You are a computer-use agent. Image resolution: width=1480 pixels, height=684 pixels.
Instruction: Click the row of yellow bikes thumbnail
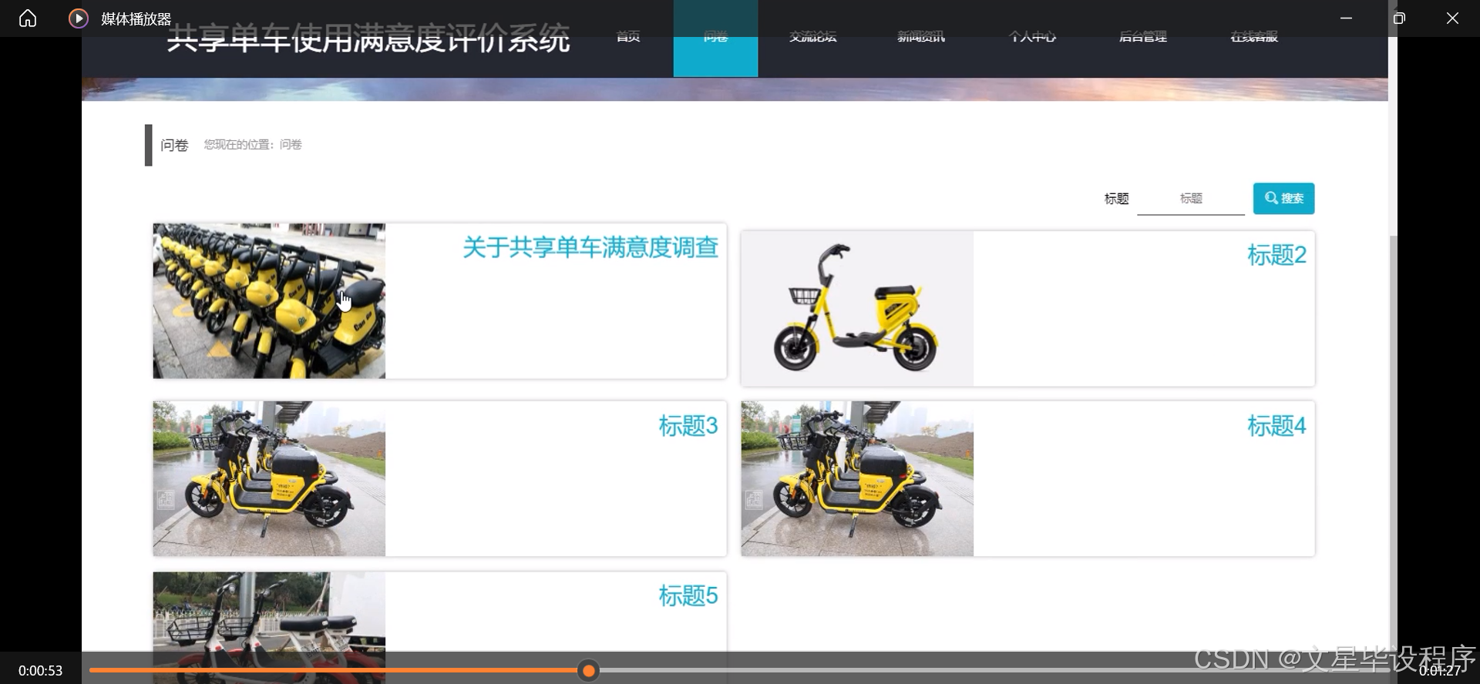pos(269,301)
